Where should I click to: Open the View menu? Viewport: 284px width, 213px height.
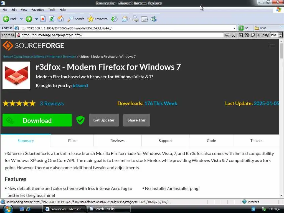[x=24, y=10]
